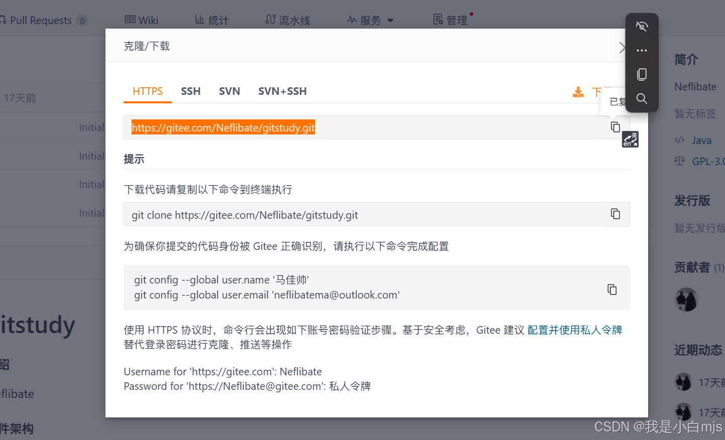This screenshot has height=440, width=725.
Task: Click the 克隆/下载 dialog title
Action: [147, 46]
